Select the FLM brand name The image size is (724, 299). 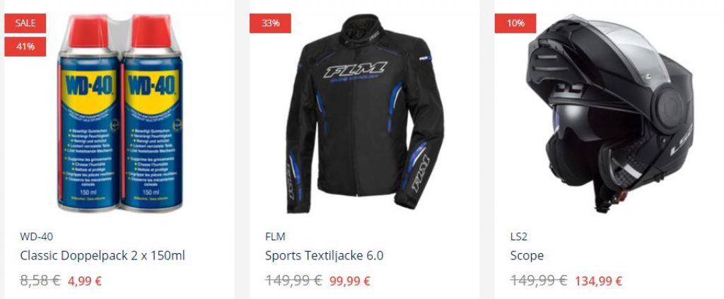tap(275, 237)
